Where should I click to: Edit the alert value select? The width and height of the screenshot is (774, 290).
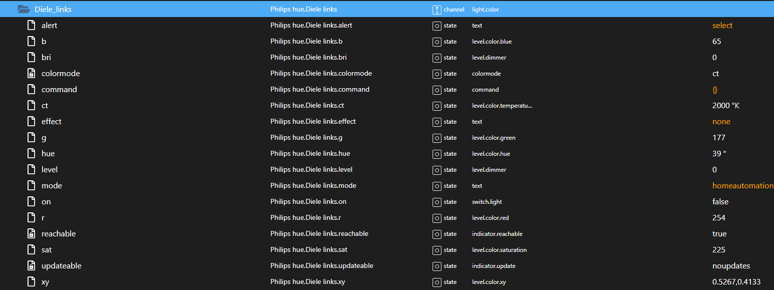[722, 26]
